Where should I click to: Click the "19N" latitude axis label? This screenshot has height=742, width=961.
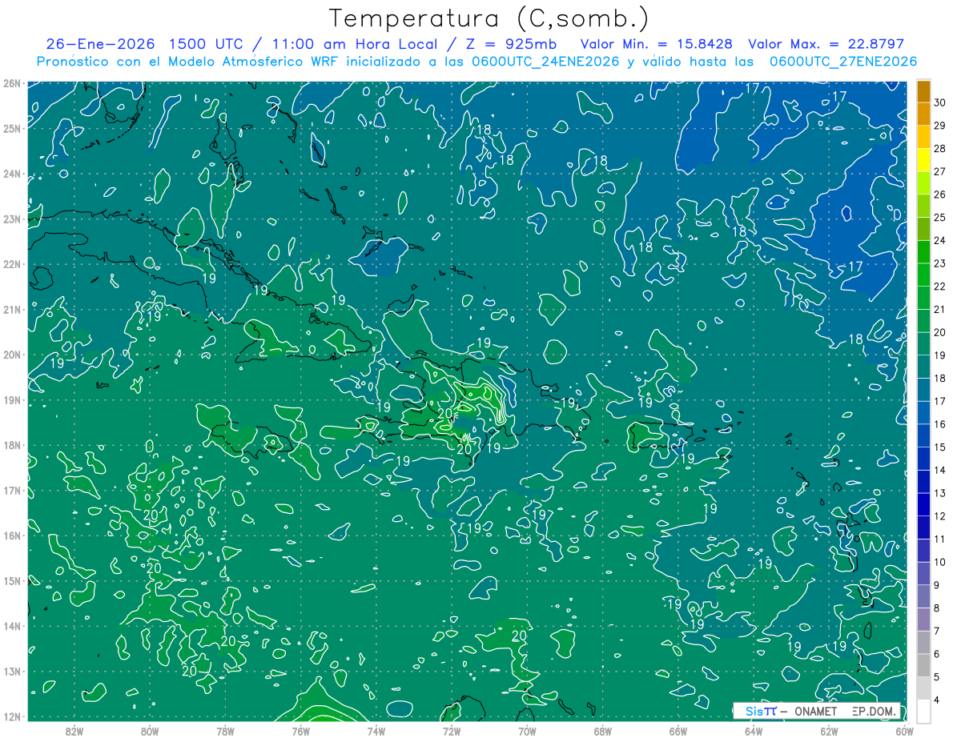[11, 399]
